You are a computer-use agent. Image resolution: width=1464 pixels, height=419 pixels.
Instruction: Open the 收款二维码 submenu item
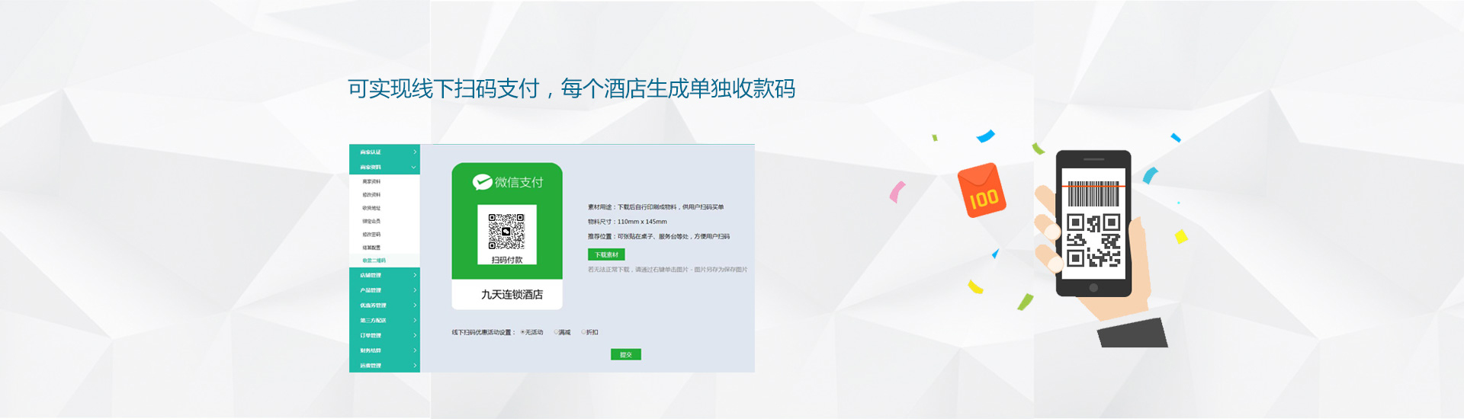[374, 261]
